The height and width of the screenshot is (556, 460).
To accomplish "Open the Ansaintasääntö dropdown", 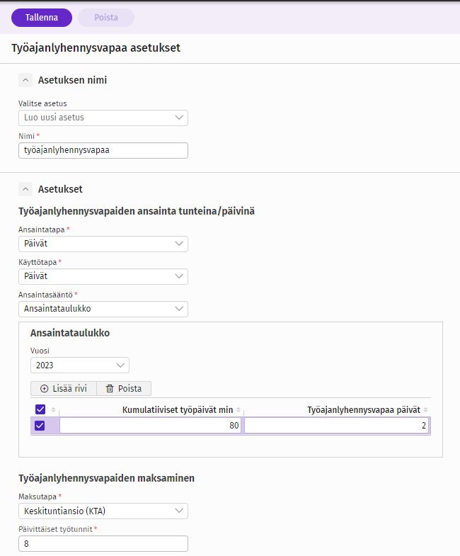I will coord(103,310).
